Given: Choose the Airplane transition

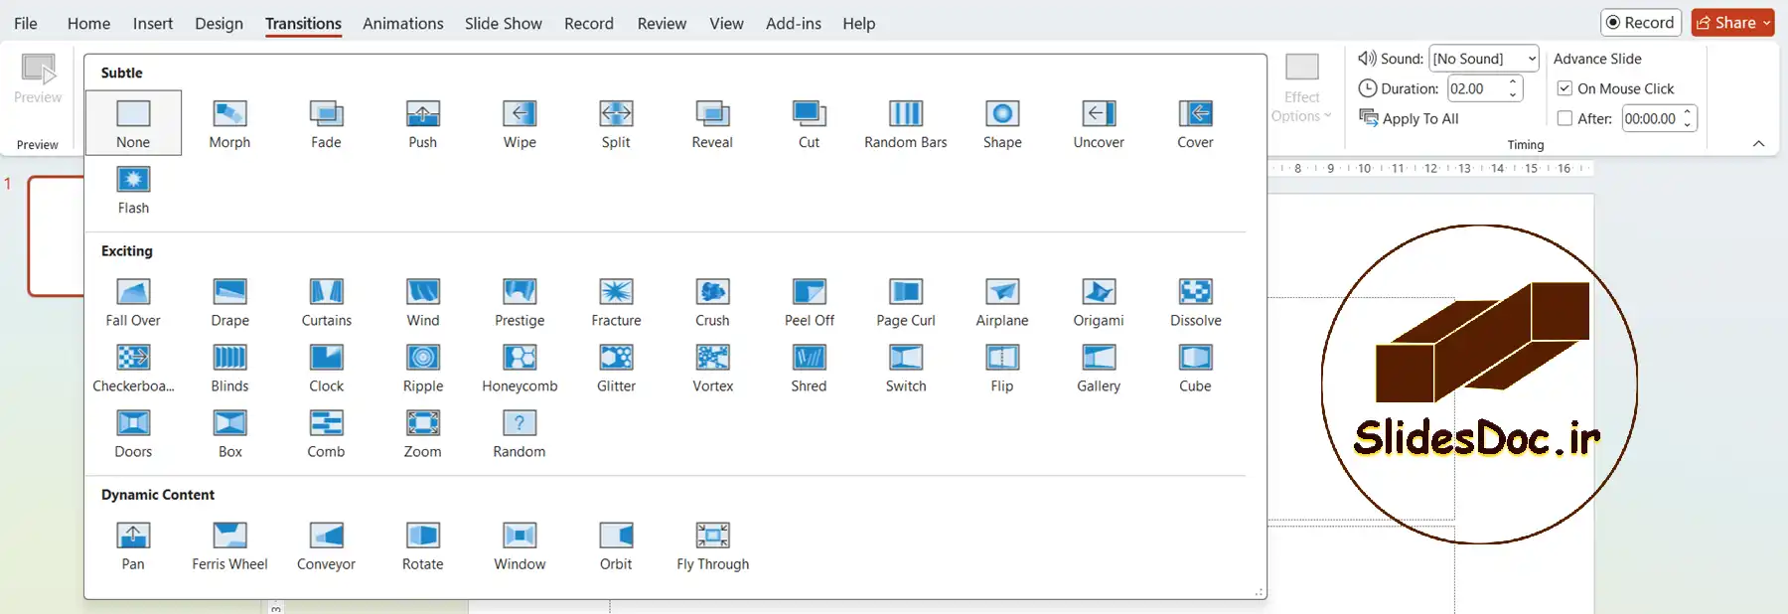Looking at the screenshot, I should (1001, 302).
